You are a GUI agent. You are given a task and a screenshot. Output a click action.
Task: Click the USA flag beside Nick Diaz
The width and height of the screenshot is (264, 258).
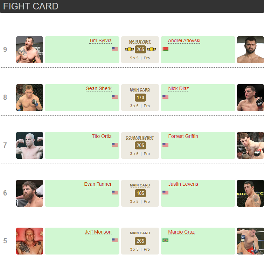(x=165, y=97)
